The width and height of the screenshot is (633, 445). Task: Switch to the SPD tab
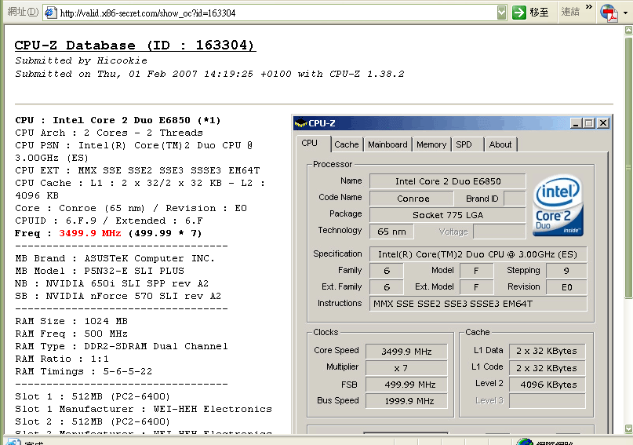[x=464, y=144]
